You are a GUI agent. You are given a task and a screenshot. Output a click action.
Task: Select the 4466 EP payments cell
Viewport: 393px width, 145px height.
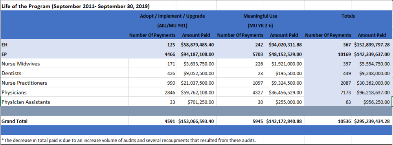pyautogui.click(x=152, y=54)
